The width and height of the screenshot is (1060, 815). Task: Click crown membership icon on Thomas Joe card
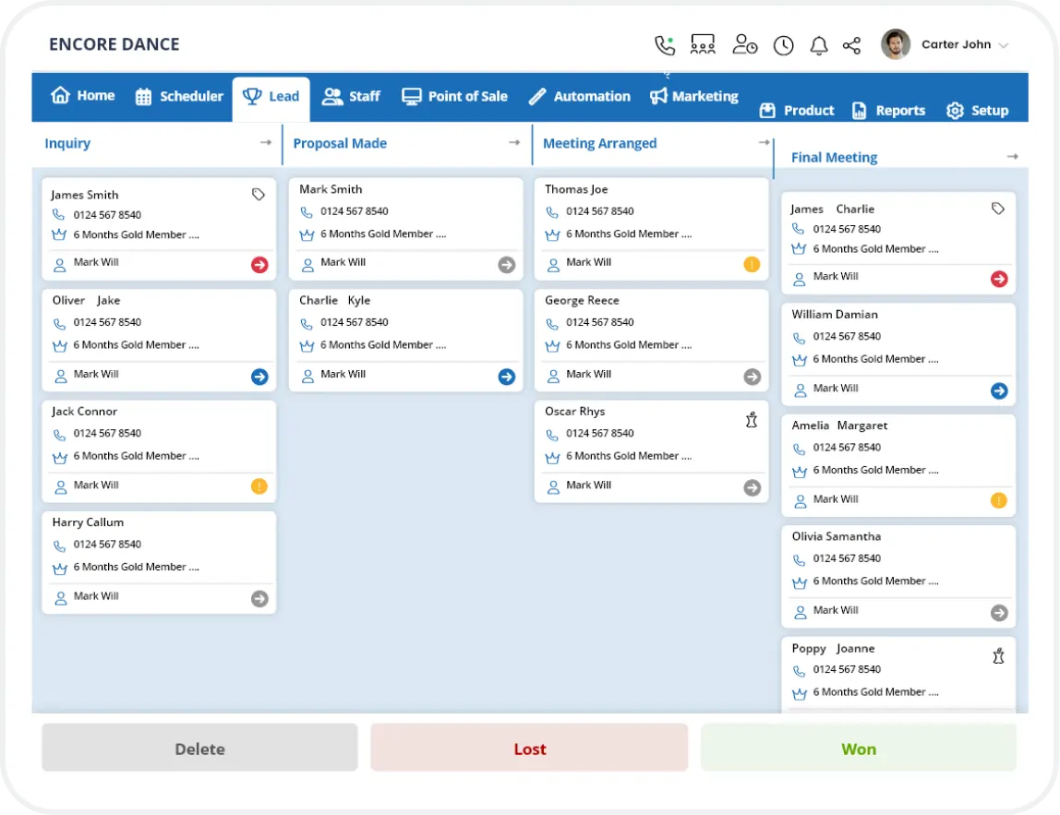pyautogui.click(x=552, y=235)
